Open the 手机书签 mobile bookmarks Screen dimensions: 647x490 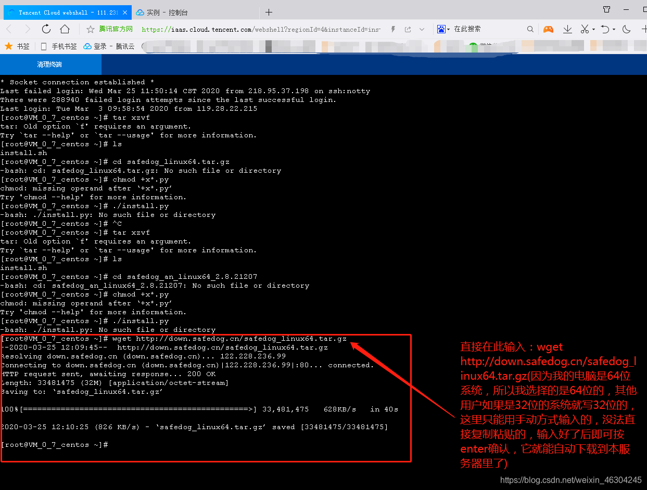(x=58, y=46)
